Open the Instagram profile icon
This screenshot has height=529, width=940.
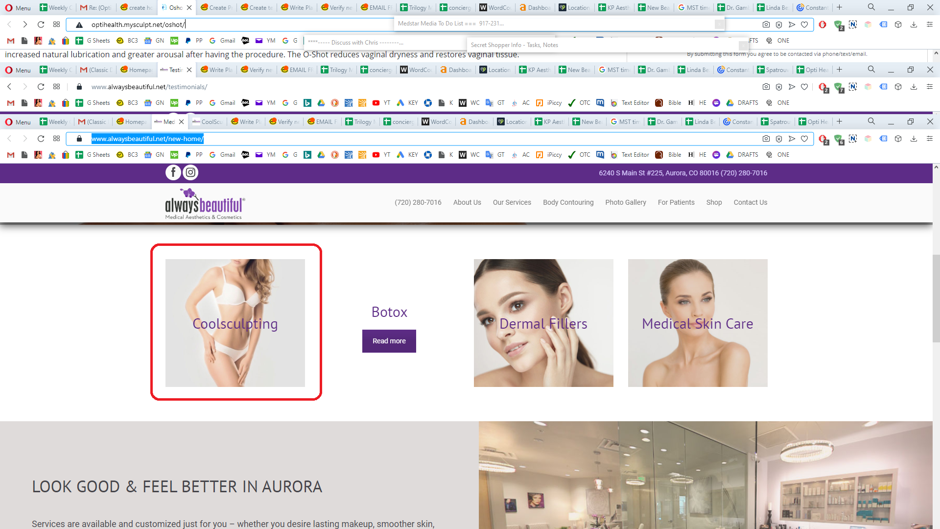point(190,172)
